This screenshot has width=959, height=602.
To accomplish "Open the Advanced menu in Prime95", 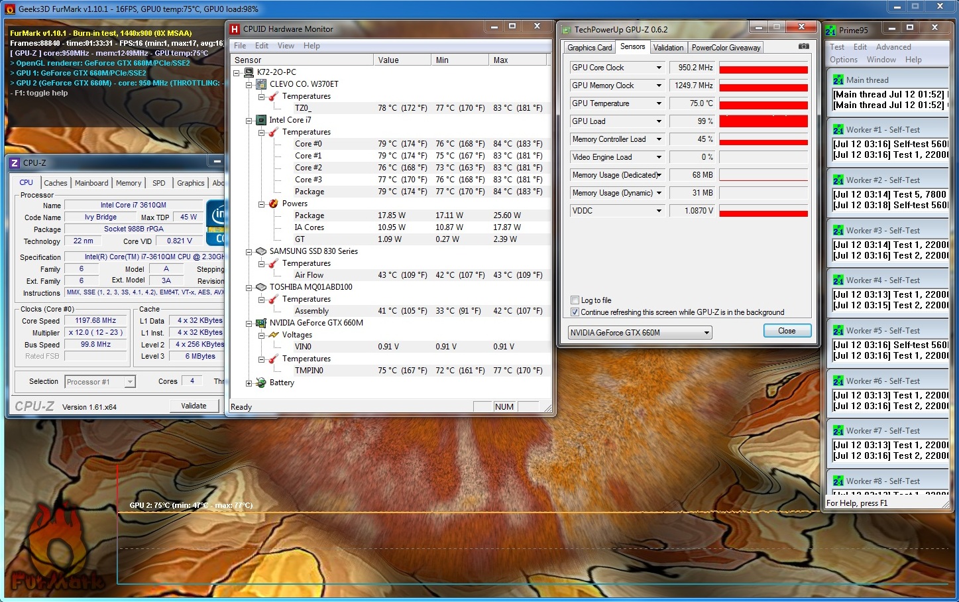I will pyautogui.click(x=893, y=47).
